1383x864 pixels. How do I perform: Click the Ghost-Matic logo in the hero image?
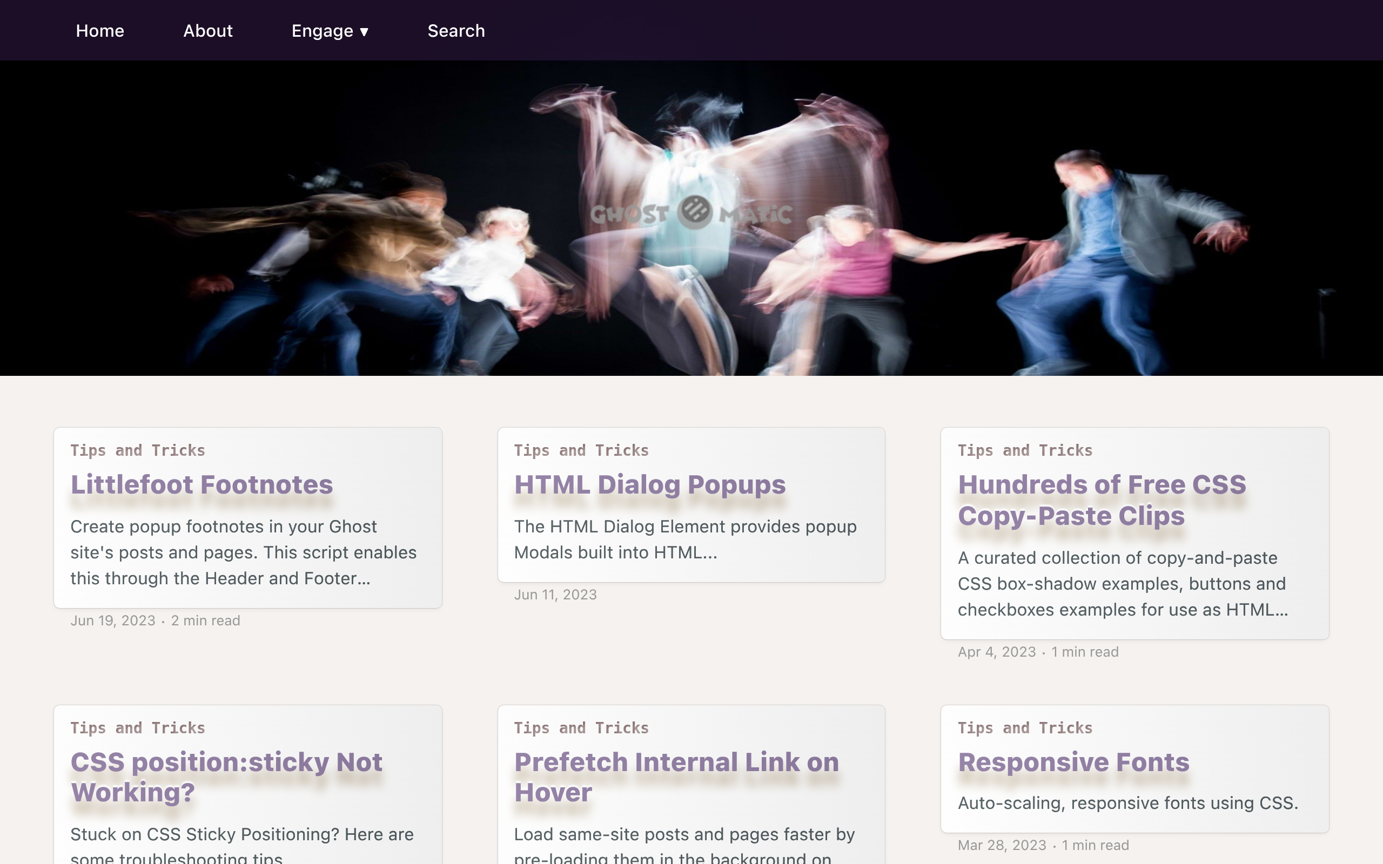click(691, 214)
